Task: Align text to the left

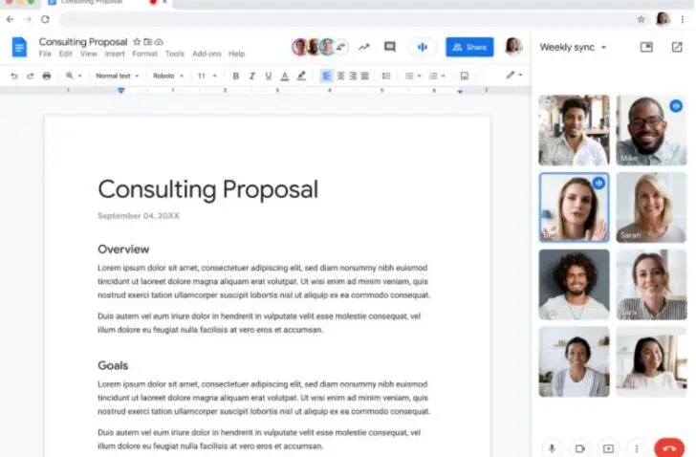Action: [326, 76]
